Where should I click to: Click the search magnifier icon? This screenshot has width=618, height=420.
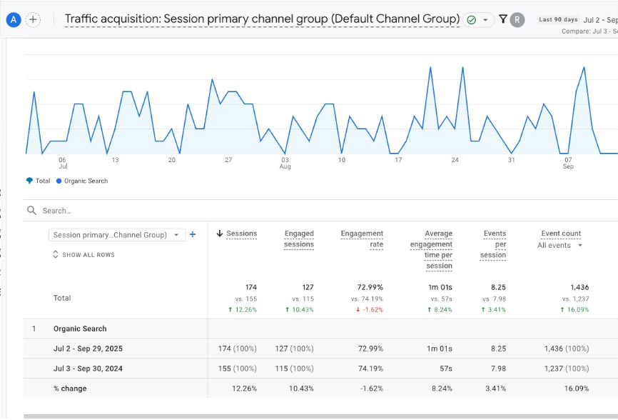pos(31,211)
